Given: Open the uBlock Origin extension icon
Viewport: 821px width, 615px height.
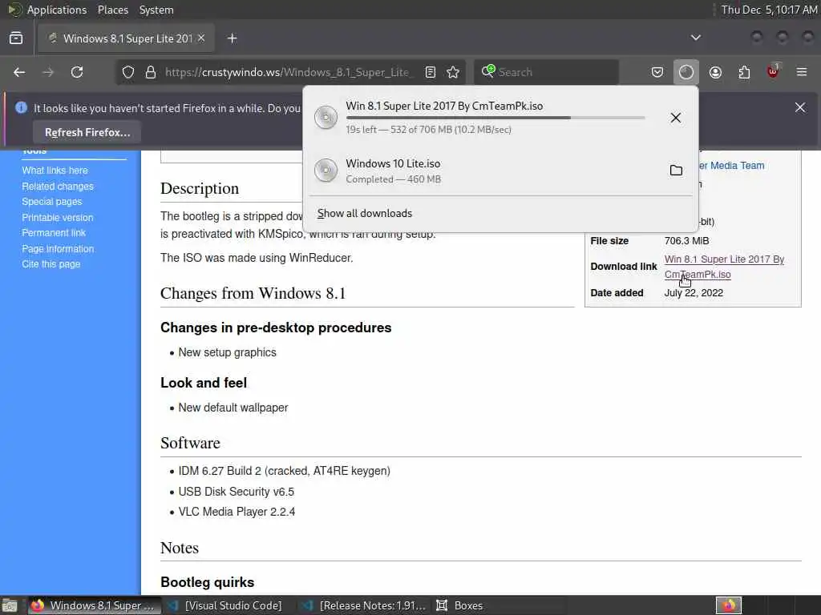Looking at the screenshot, I should (773, 71).
